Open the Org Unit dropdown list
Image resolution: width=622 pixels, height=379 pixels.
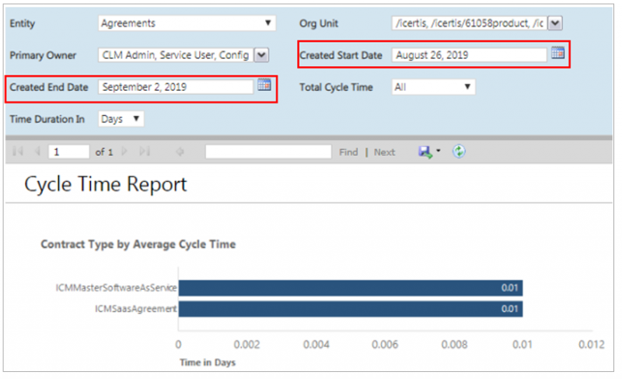pyautogui.click(x=554, y=23)
